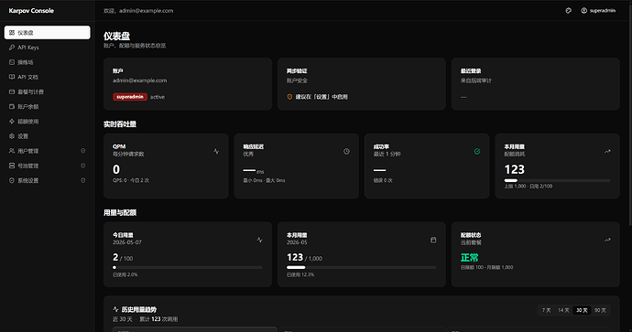The image size is (632, 332).
Task: Open the 号池管理 pool management page
Action: tap(47, 166)
